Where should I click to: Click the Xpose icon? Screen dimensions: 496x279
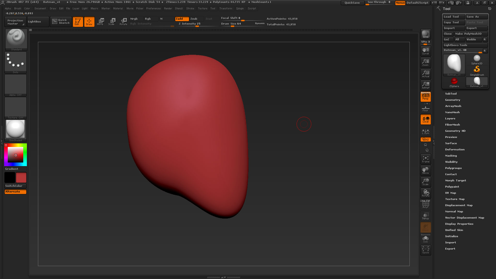tap(425, 250)
